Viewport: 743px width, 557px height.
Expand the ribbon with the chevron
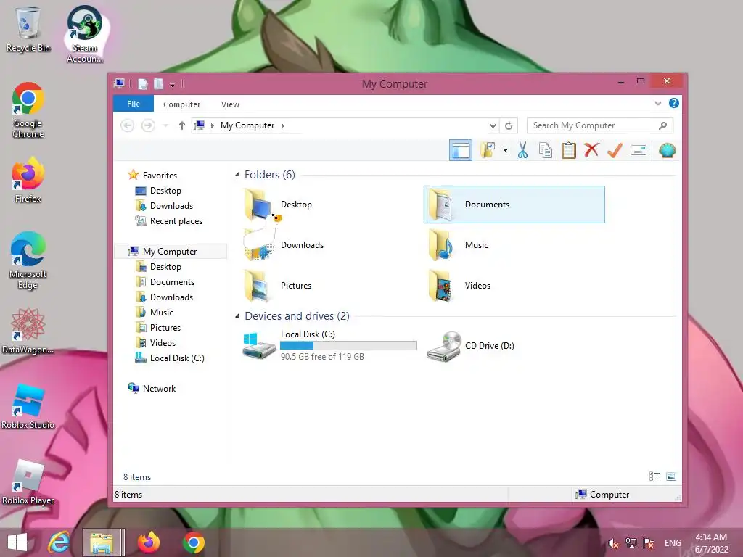coord(657,103)
